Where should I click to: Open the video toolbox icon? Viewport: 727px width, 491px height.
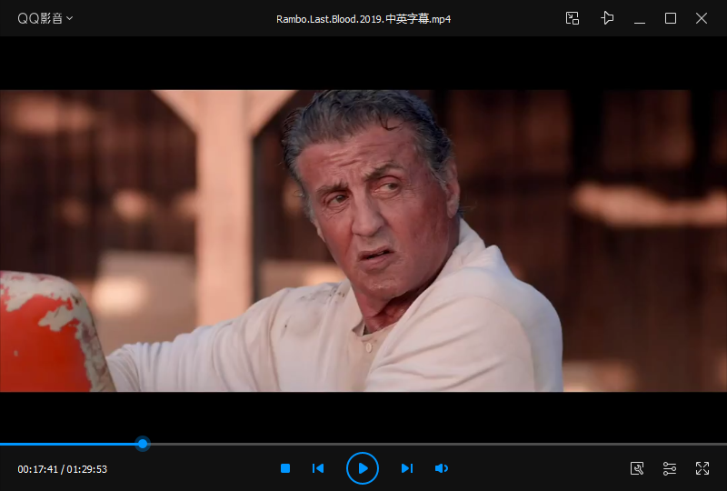[x=637, y=468]
